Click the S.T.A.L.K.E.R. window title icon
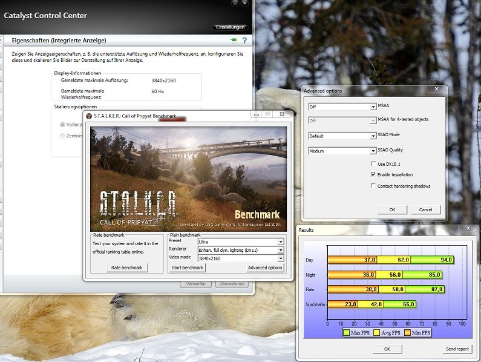This screenshot has height=362, width=481. tap(89, 116)
